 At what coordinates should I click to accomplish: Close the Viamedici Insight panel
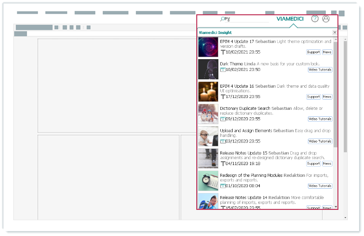(334, 33)
